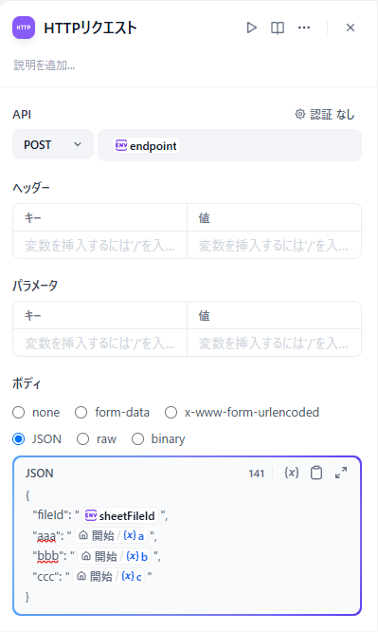Open the three-dots more options menu
Viewport: 378px width, 632px height.
point(304,28)
